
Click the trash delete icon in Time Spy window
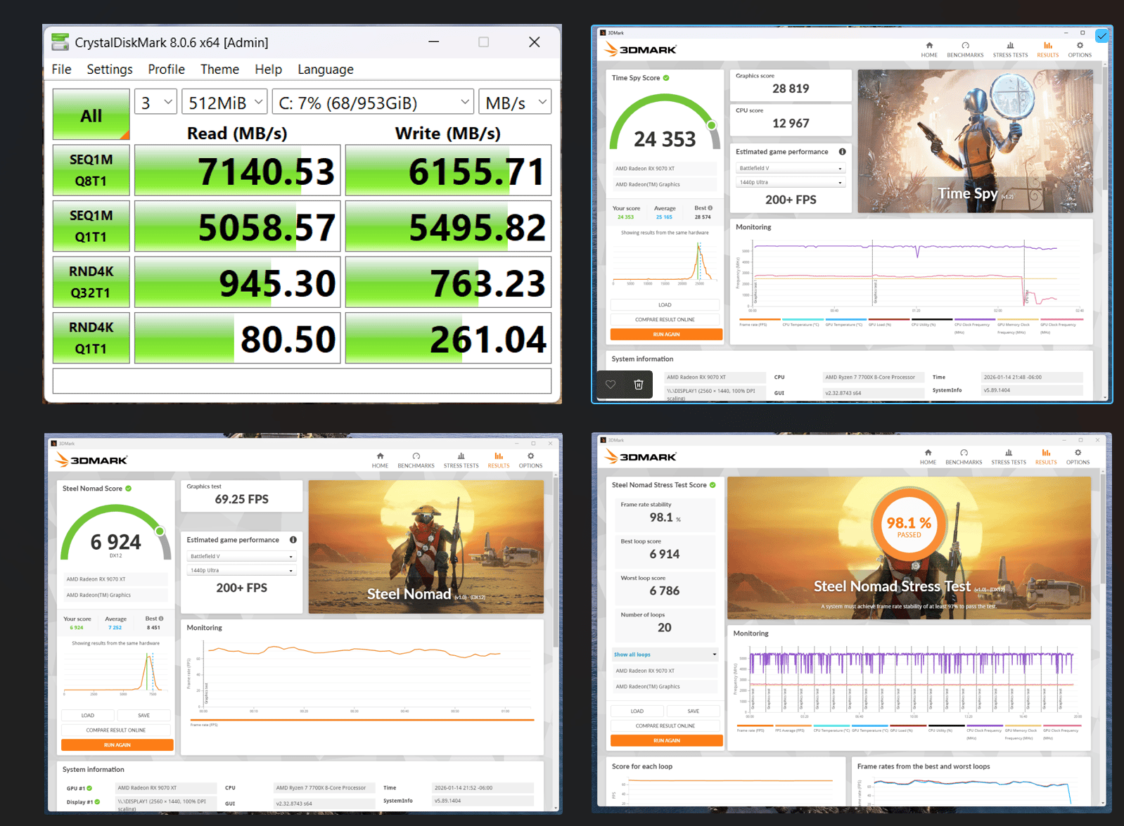point(639,385)
